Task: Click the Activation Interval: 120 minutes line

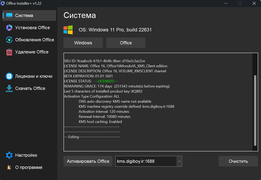Action: [x=104, y=112]
